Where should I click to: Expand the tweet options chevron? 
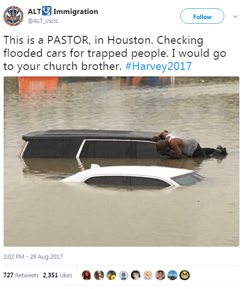[x=235, y=17]
